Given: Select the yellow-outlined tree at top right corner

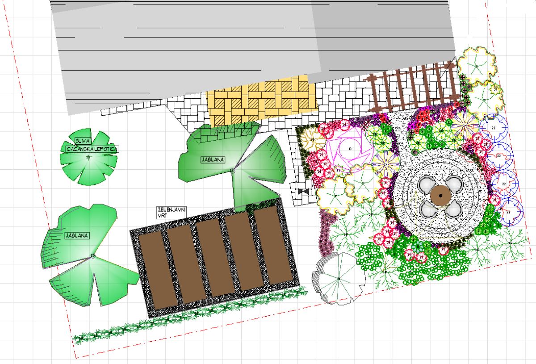Looking at the screenshot, I should (x=477, y=66).
